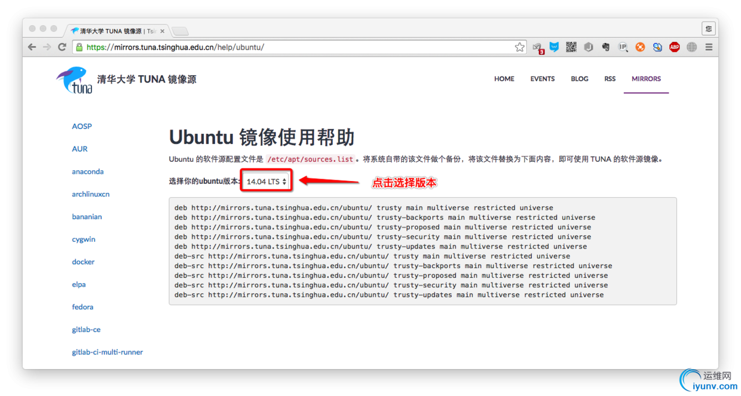Click the deb trusty-updates line
This screenshot has width=741, height=396.
(x=381, y=246)
